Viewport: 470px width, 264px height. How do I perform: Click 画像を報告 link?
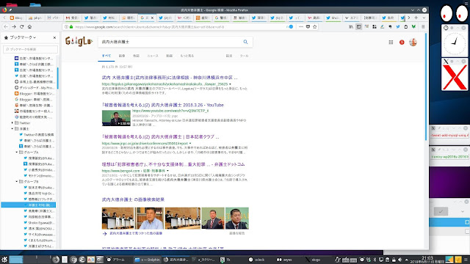pos(237,233)
